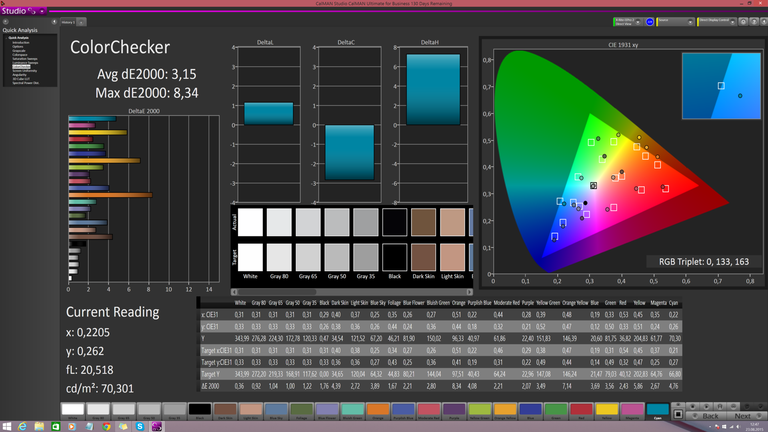Open the settings gear in top toolbar
The height and width of the screenshot is (432, 768).
coord(743,22)
